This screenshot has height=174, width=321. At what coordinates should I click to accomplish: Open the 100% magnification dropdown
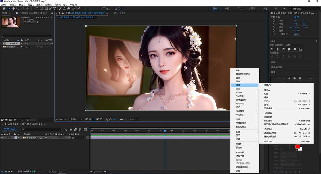61,119
